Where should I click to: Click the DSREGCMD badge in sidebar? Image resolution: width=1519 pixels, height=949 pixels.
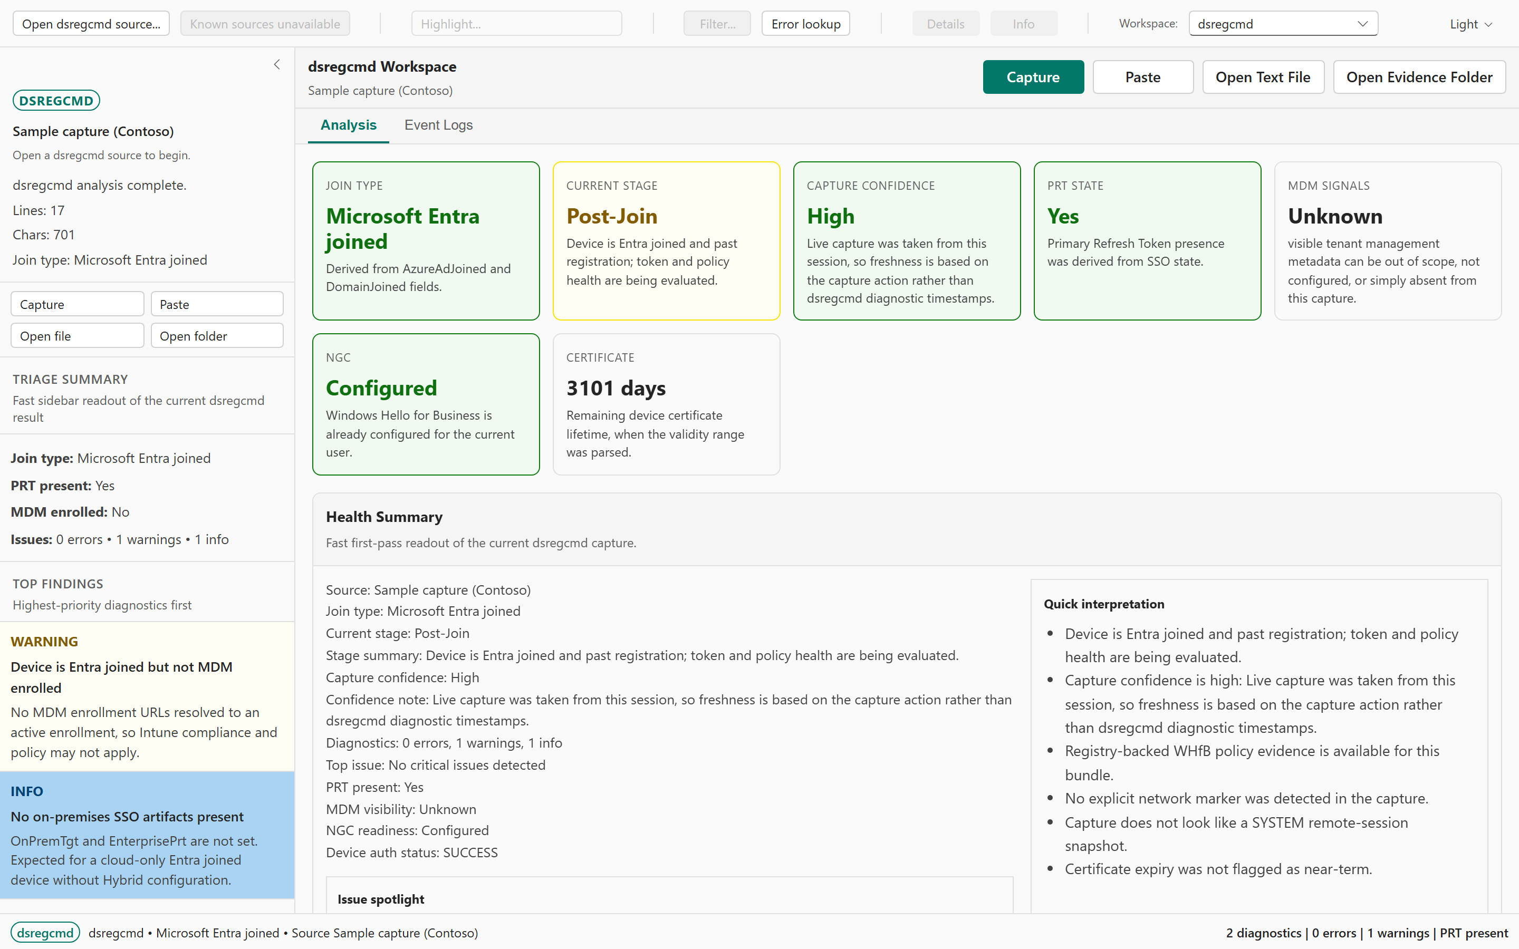[56, 100]
